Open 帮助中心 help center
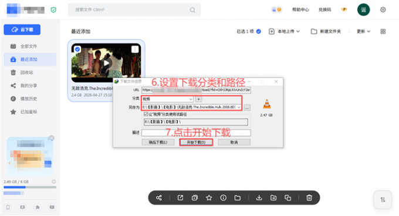Screen dimensions: 399x216 tap(300, 9)
